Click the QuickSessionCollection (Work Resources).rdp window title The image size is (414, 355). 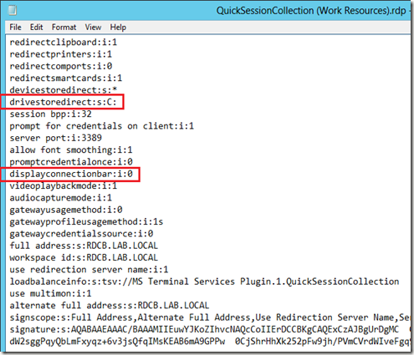pyautogui.click(x=312, y=11)
